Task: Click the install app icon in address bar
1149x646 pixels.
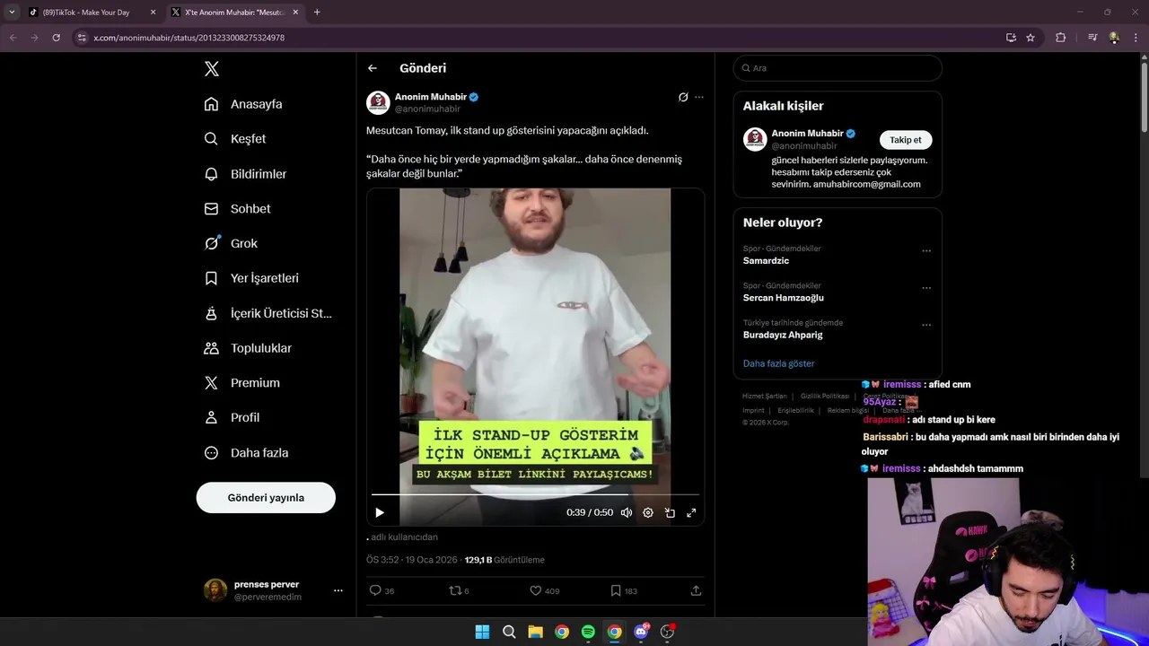Action: coord(1011,38)
